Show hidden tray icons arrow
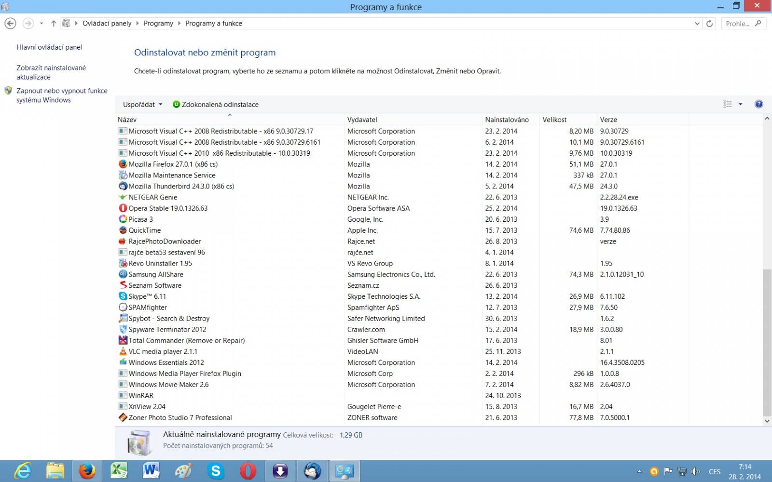This screenshot has width=772, height=482. 639,471
